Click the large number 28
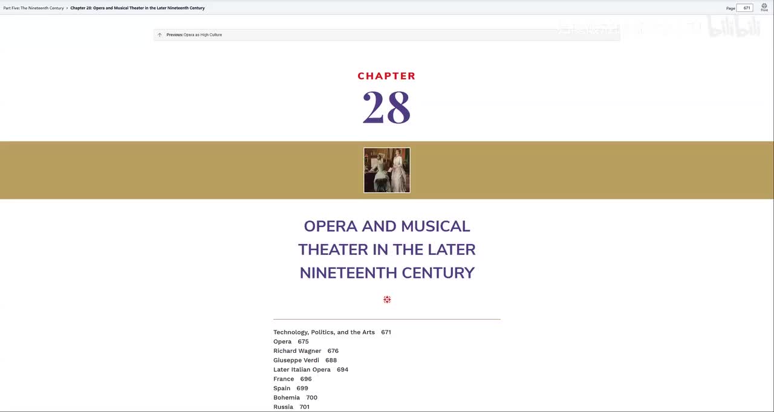This screenshot has width=774, height=412. (x=386, y=108)
